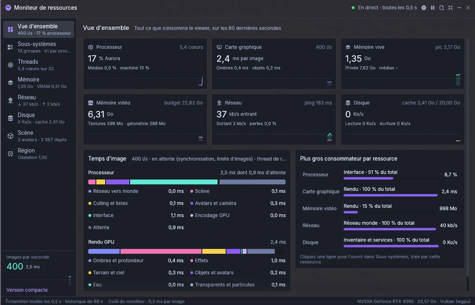Open the Disque 0 Ko/s card
475x305 pixels.
[402, 119]
